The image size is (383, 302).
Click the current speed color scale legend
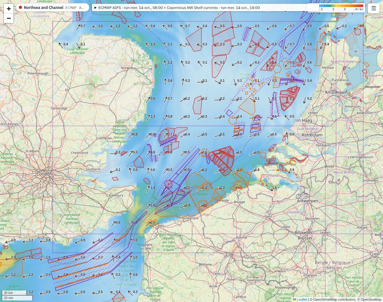click(x=341, y=7)
